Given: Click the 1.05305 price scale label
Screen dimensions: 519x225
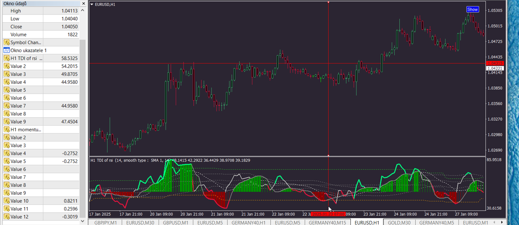Looking at the screenshot, I should (x=495, y=10).
